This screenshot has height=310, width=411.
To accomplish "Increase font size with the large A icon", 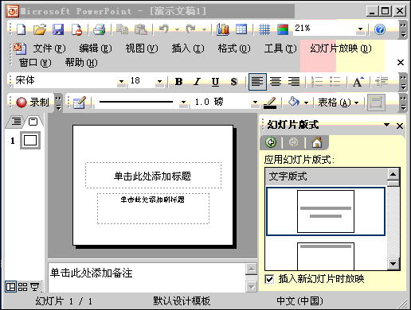I will point(358,81).
